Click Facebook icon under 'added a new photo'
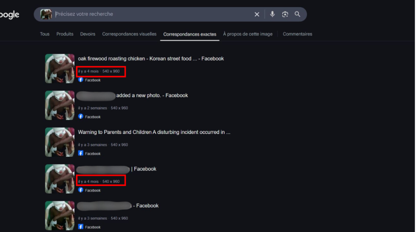The width and height of the screenshot is (418, 232). click(x=80, y=117)
